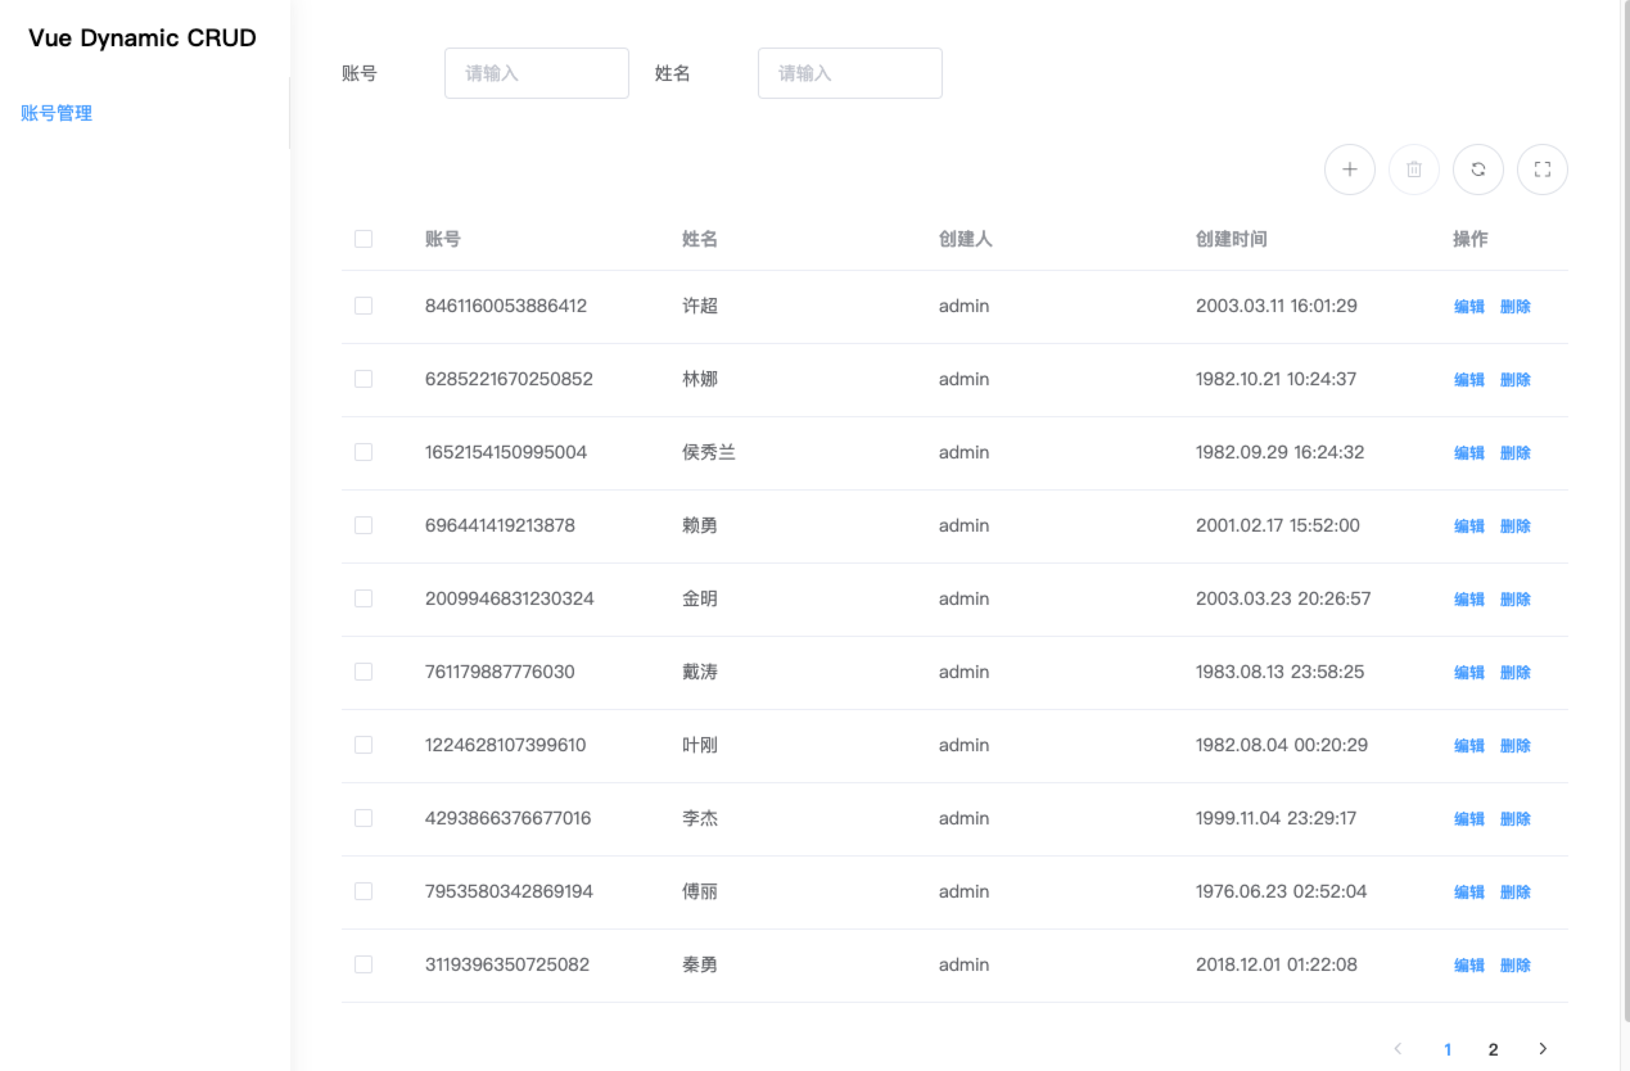
Task: Click 编辑 for 林娜
Action: coord(1468,379)
